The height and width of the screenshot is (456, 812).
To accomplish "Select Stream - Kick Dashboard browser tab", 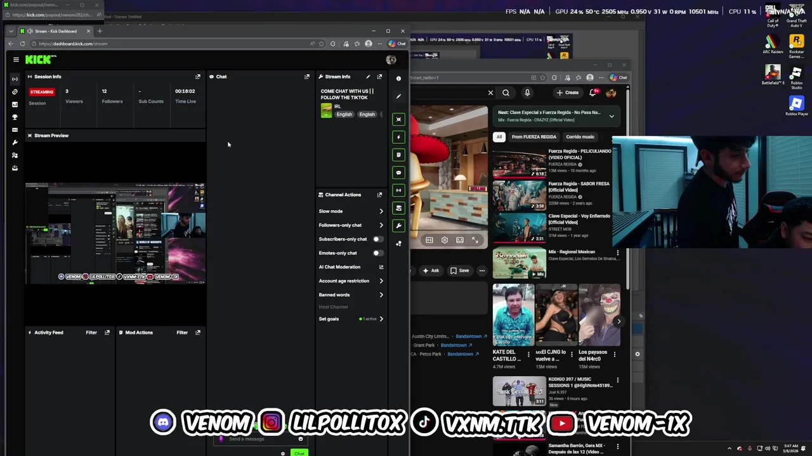I will point(56,31).
